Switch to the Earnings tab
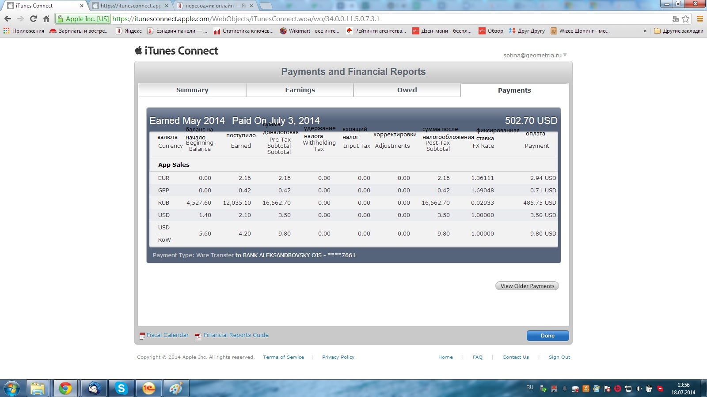The height and width of the screenshot is (397, 707). pos(300,90)
